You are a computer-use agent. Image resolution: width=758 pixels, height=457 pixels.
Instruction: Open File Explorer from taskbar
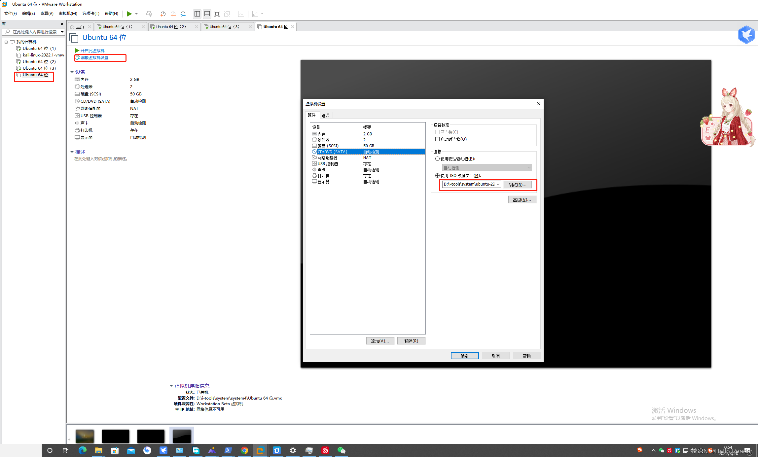(x=98, y=450)
